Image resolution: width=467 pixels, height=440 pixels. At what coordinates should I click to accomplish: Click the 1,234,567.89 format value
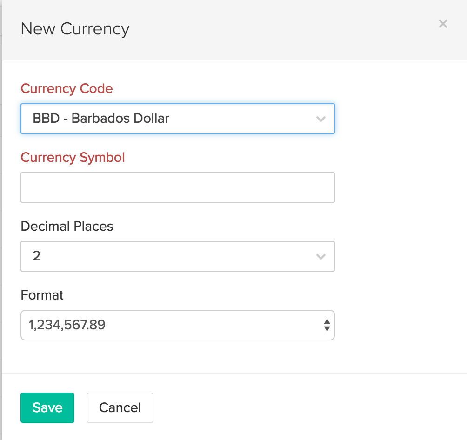point(67,325)
